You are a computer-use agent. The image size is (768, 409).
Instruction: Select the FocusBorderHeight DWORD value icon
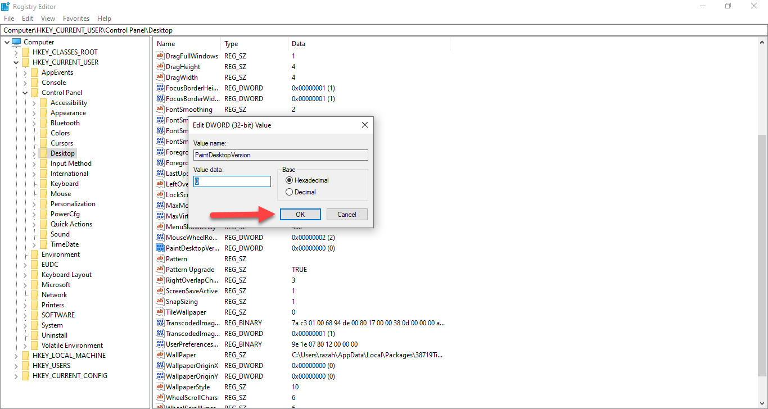(160, 88)
